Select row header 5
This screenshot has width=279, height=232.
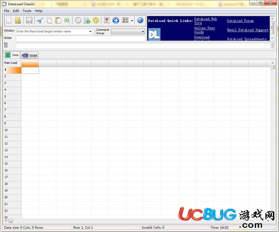pyautogui.click(x=12, y=97)
